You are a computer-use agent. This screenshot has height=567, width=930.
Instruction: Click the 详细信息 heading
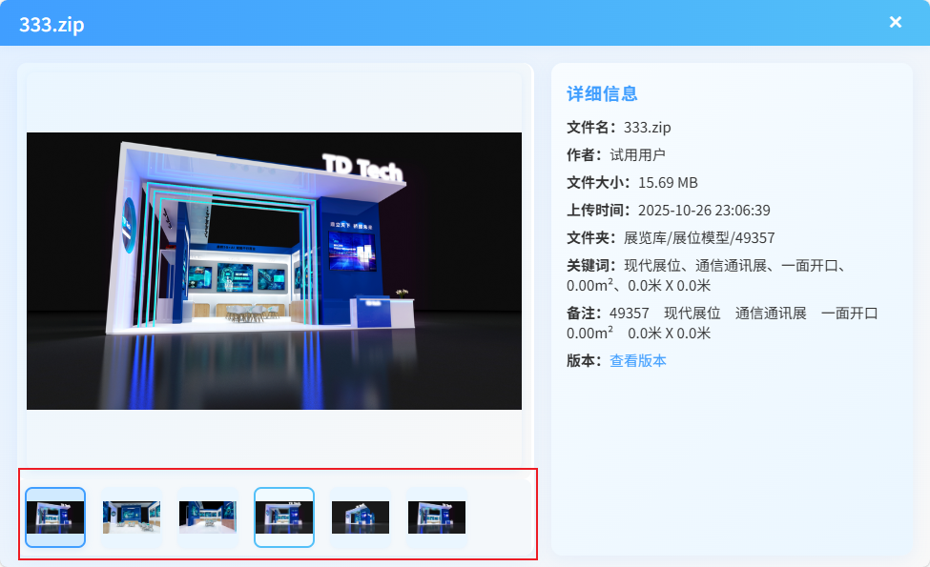[602, 93]
